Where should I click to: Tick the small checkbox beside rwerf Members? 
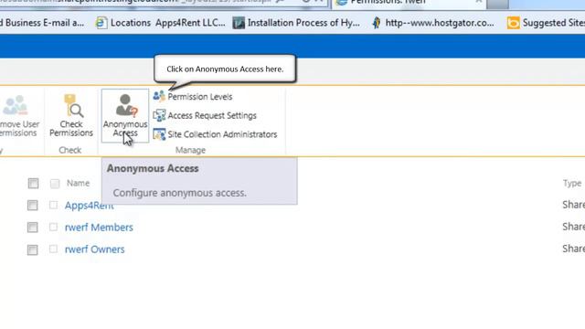click(x=53, y=227)
